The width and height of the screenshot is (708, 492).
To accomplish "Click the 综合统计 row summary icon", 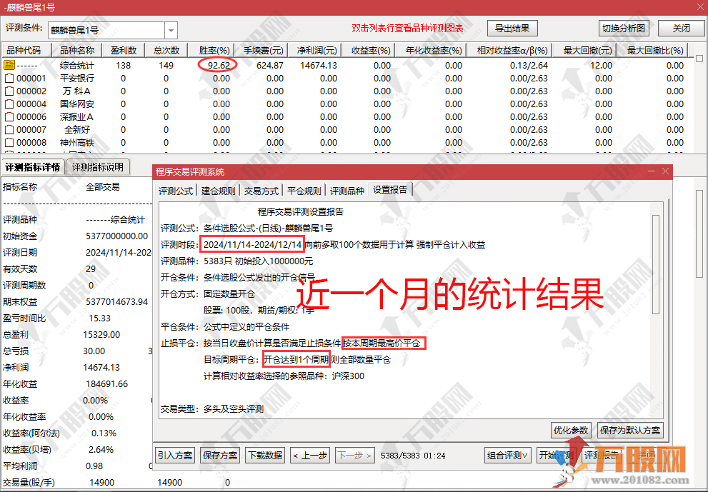I will point(9,65).
